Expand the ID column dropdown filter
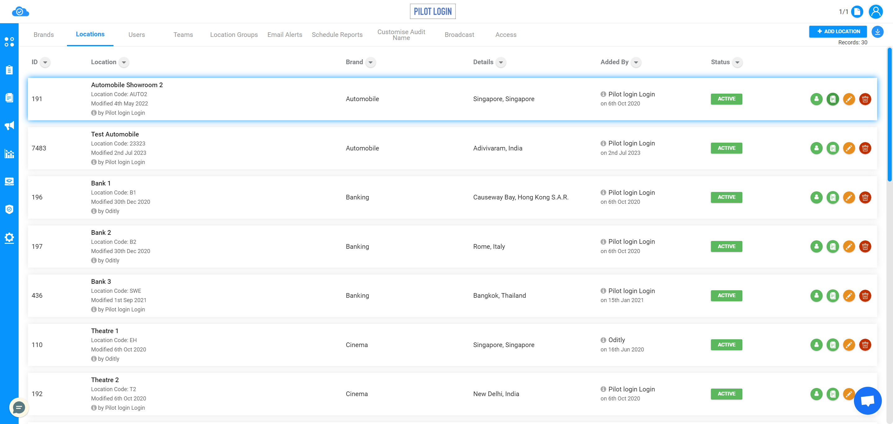 click(45, 62)
